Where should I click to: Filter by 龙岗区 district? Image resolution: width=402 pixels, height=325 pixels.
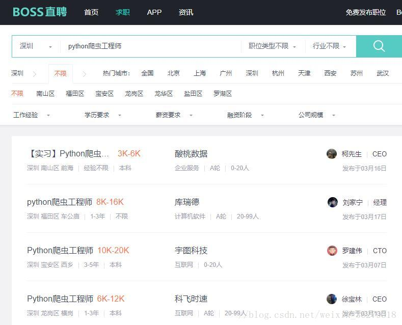coord(134,94)
